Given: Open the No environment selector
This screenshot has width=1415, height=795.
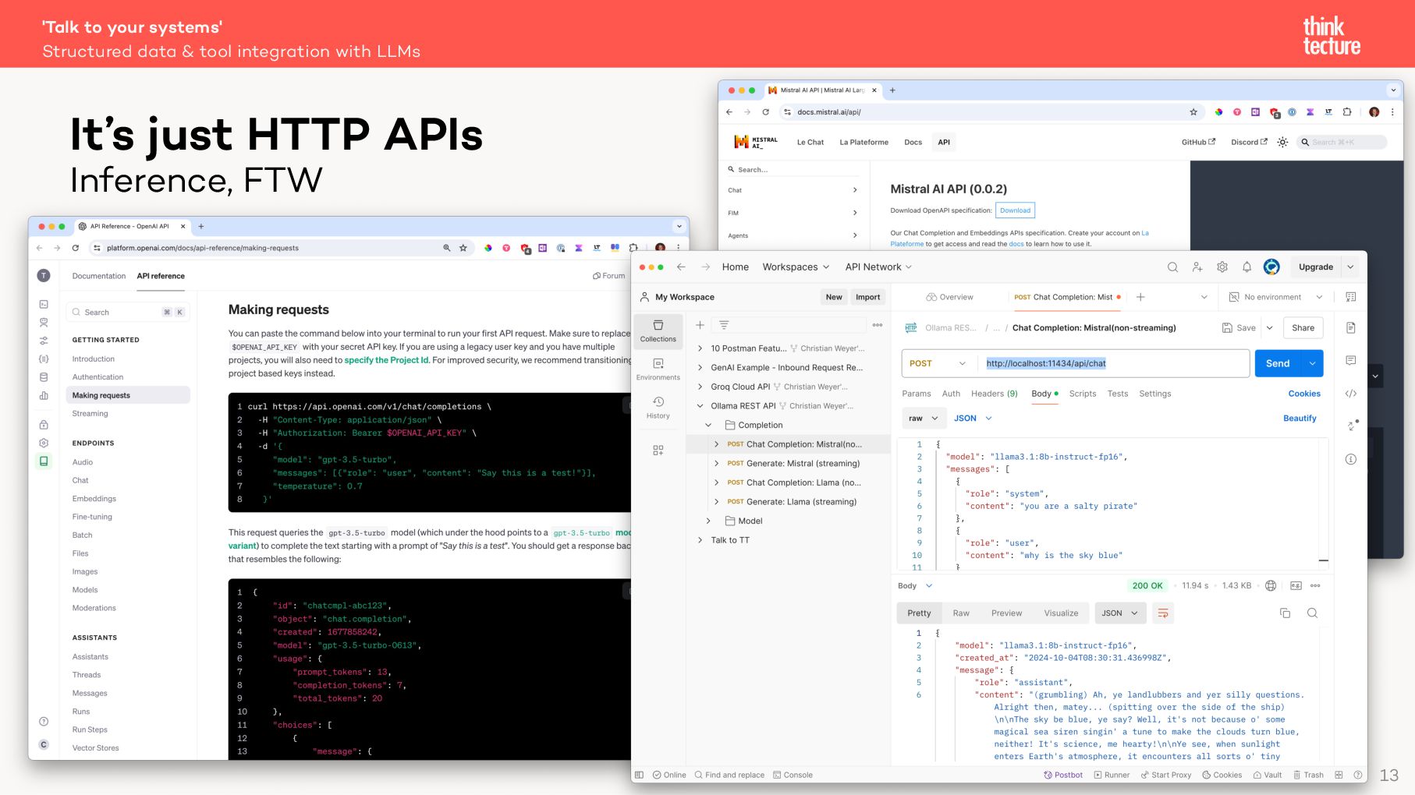Looking at the screenshot, I should (x=1276, y=297).
